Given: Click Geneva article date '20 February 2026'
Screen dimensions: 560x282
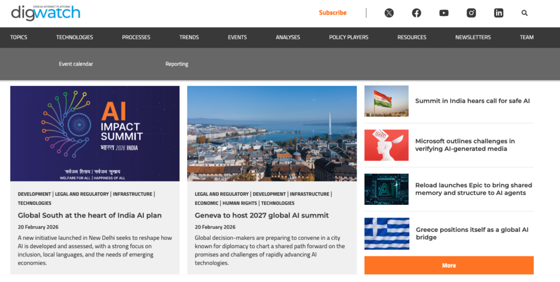Looking at the screenshot, I should click(x=215, y=227).
